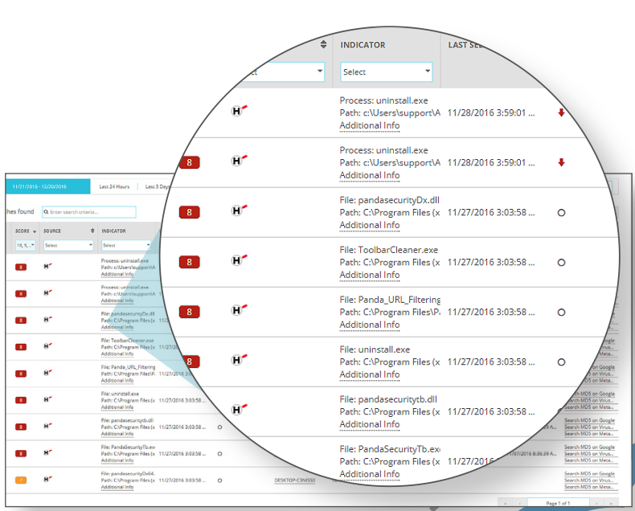Click H source icon for pandasecurityDx64 row in small table
Viewport: 635px width, 511px height.
click(x=47, y=479)
